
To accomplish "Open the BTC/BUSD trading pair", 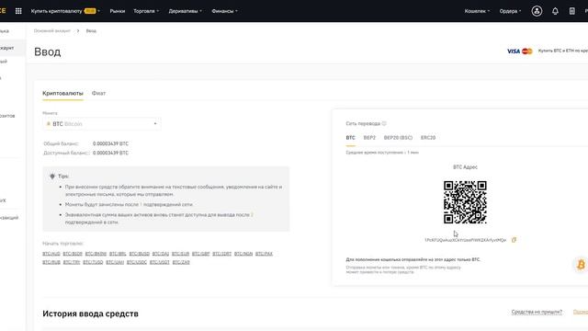I will [x=139, y=254].
